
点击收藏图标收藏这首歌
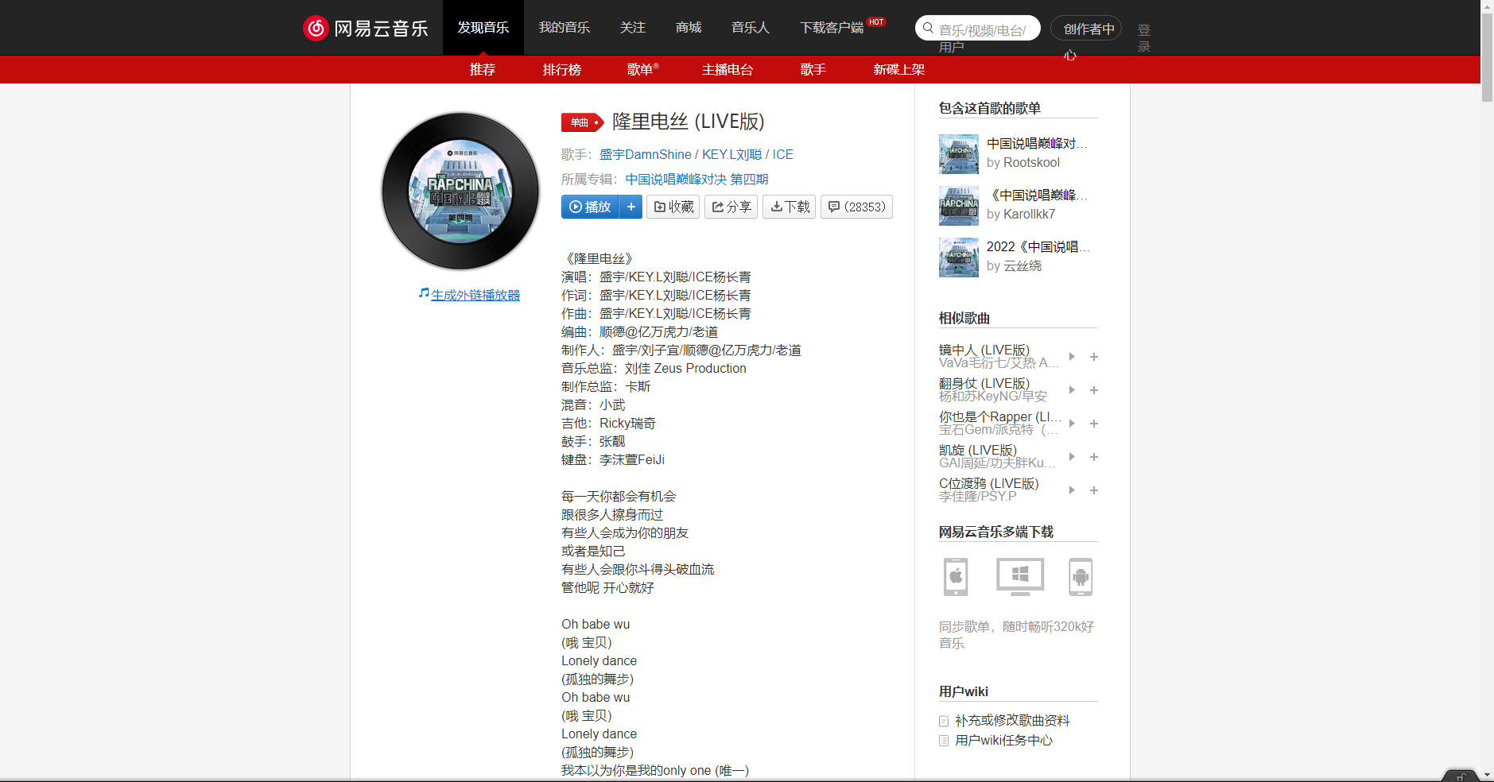point(673,207)
